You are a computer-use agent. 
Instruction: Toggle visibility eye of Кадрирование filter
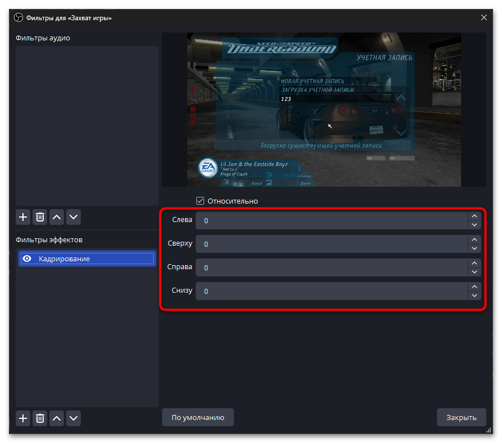[27, 259]
